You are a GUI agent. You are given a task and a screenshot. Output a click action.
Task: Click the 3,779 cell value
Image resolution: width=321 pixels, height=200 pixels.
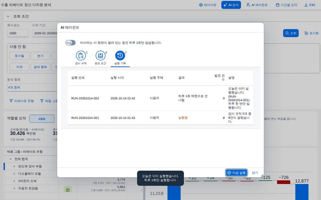(121, 180)
